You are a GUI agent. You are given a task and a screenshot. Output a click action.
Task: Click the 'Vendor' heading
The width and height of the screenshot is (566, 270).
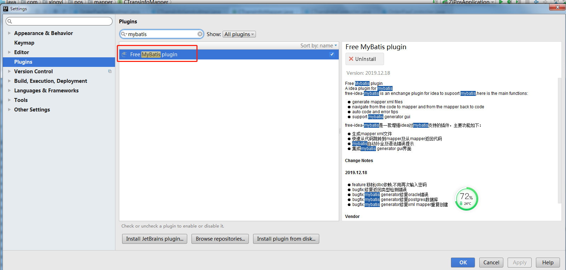(352, 217)
